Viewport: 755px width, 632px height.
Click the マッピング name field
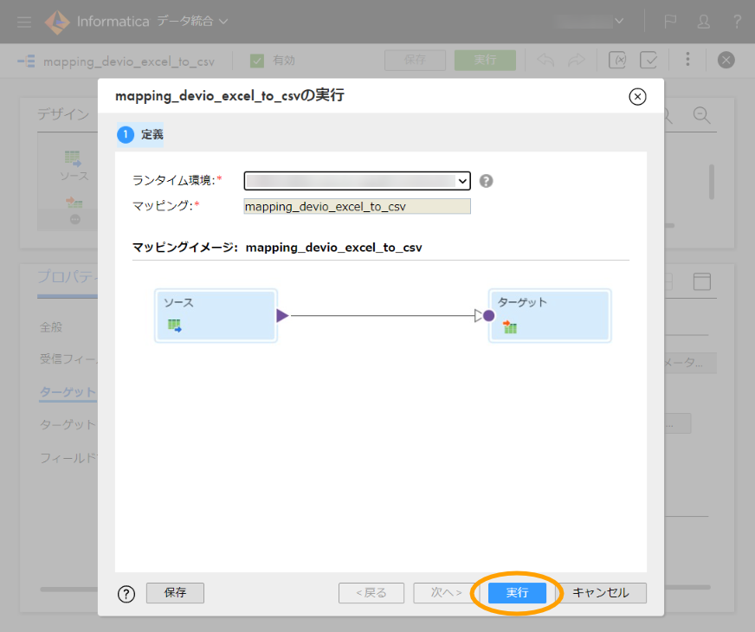click(357, 206)
